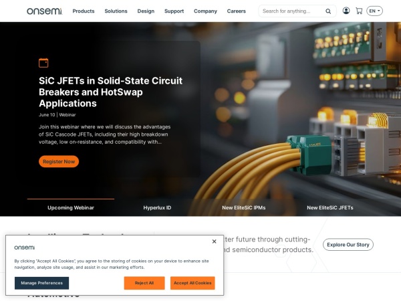401x301 pixels.
Task: Click the Reject All button
Action: point(144,283)
